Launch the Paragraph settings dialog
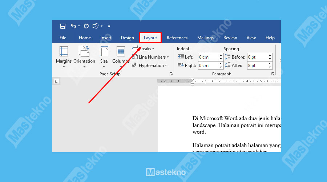 tap(273, 74)
